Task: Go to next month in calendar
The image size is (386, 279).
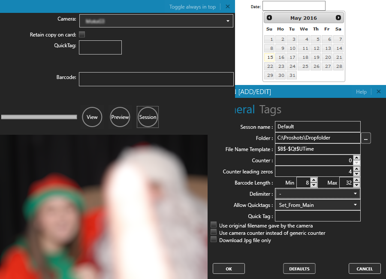Action: 338,18
